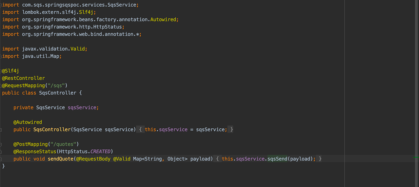Screen dimensions: 419x187
Task: Click the java.util.Map import
Action: 42,56
